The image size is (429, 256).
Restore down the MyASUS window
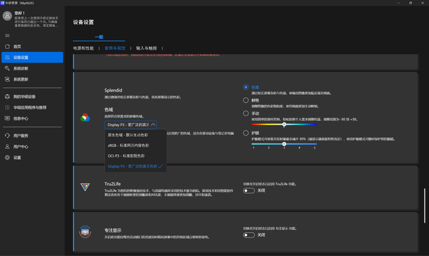pyautogui.click(x=410, y=3)
